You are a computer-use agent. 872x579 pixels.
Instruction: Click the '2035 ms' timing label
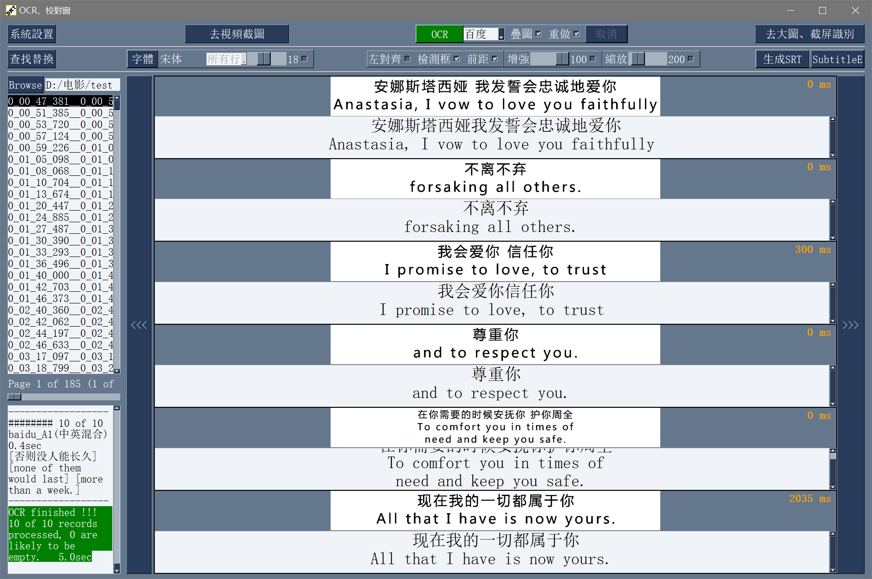click(810, 499)
